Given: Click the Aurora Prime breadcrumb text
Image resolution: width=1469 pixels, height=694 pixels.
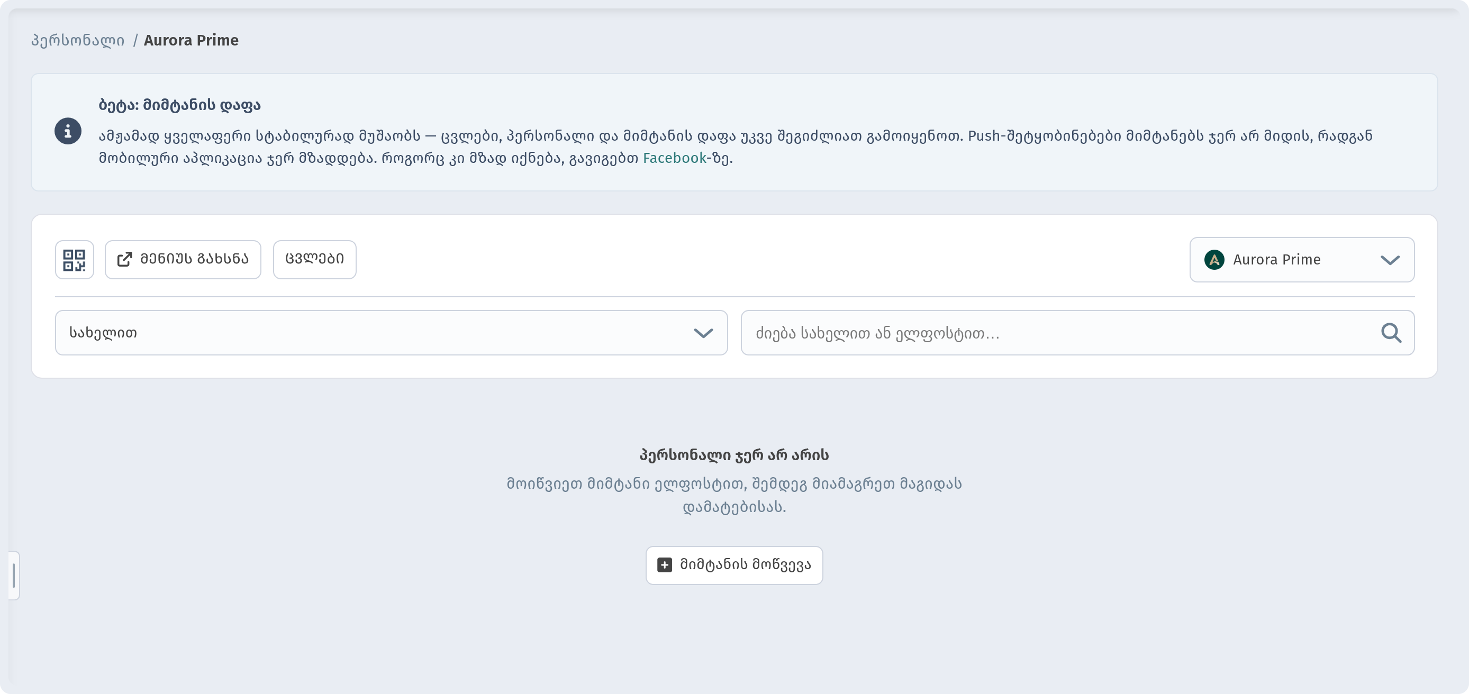Looking at the screenshot, I should [191, 41].
